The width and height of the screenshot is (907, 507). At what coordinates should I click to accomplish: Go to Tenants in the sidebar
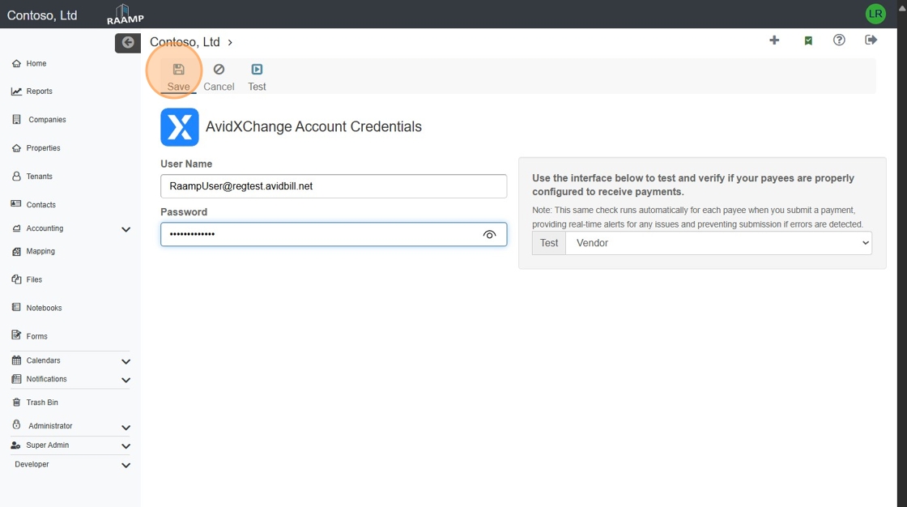point(39,177)
